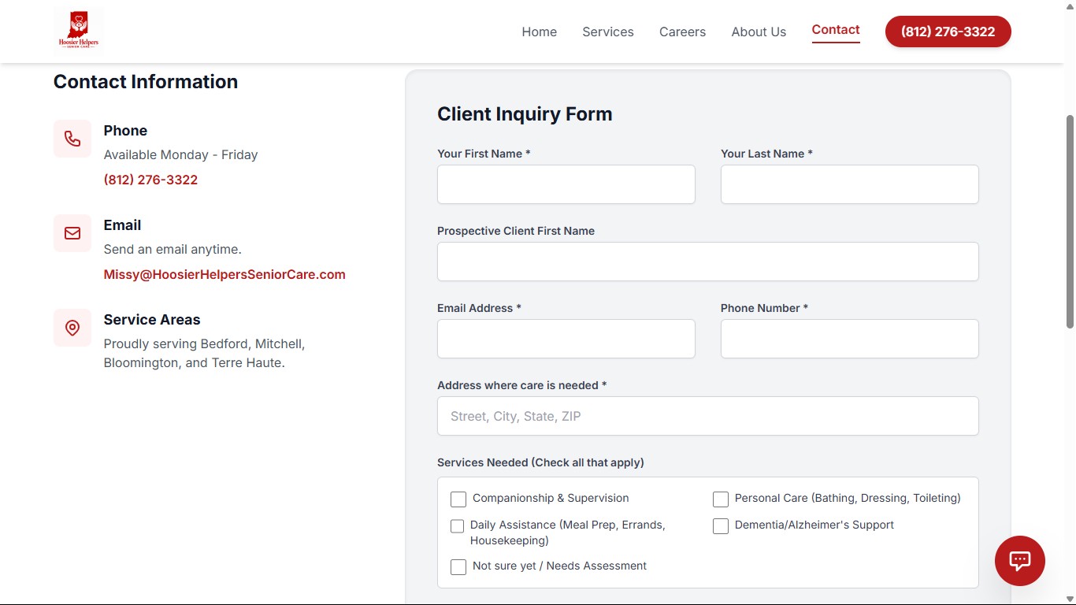Viewport: 1076px width, 605px height.
Task: Focus the Your First Name field
Action: click(566, 184)
